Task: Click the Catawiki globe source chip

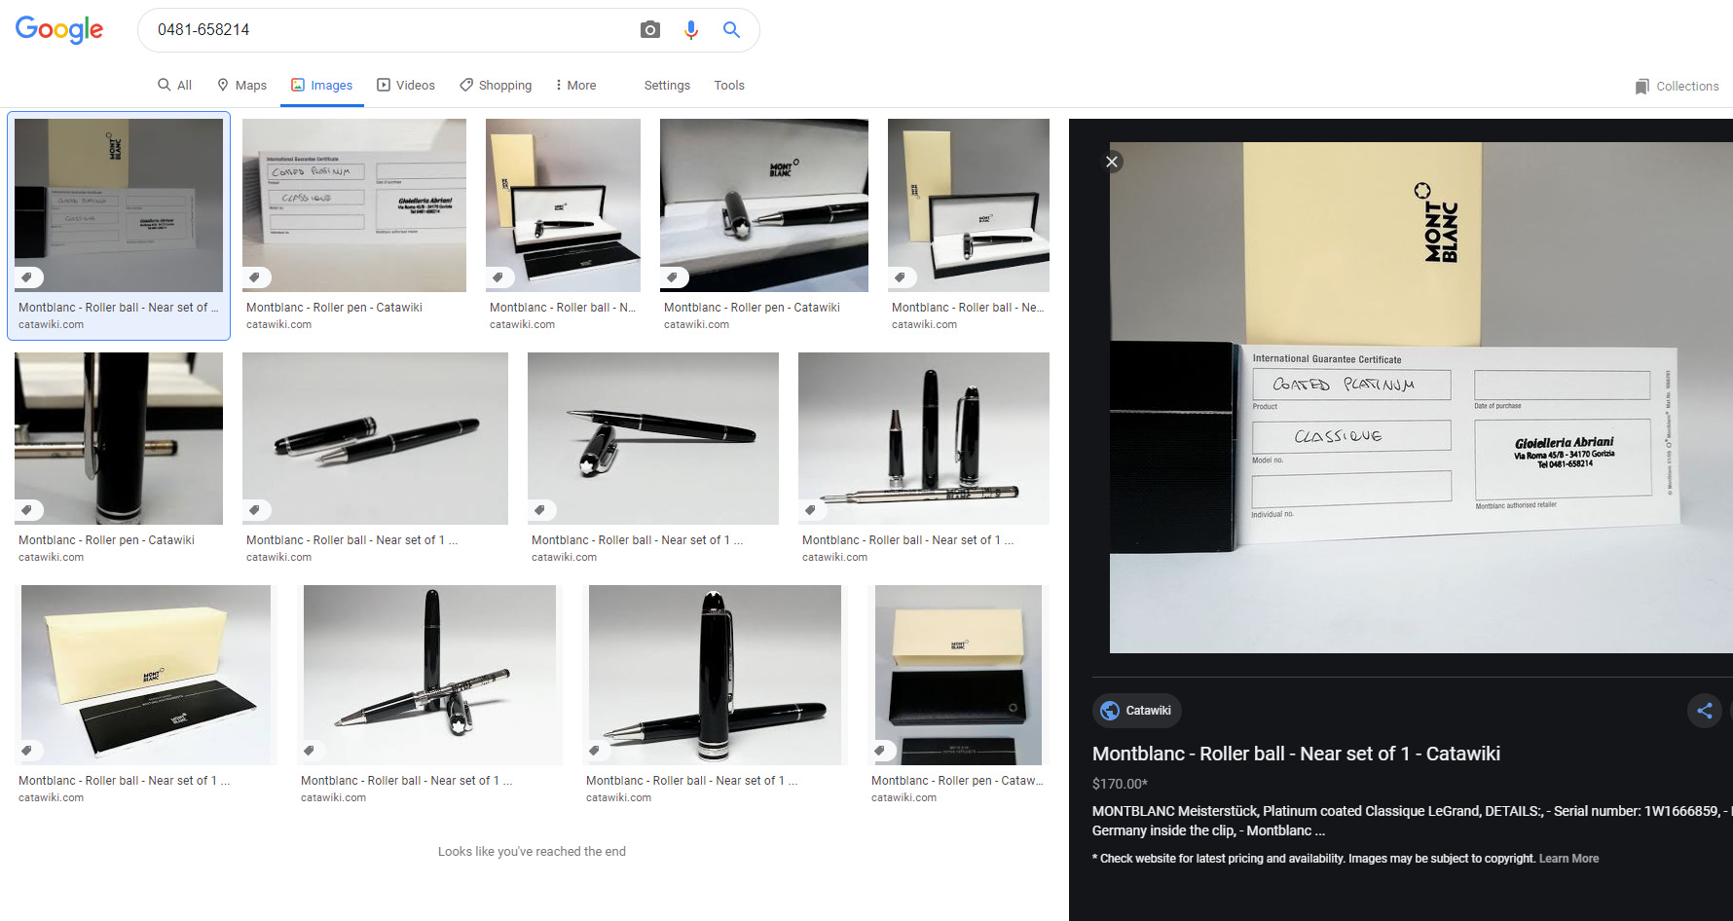Action: click(1136, 711)
